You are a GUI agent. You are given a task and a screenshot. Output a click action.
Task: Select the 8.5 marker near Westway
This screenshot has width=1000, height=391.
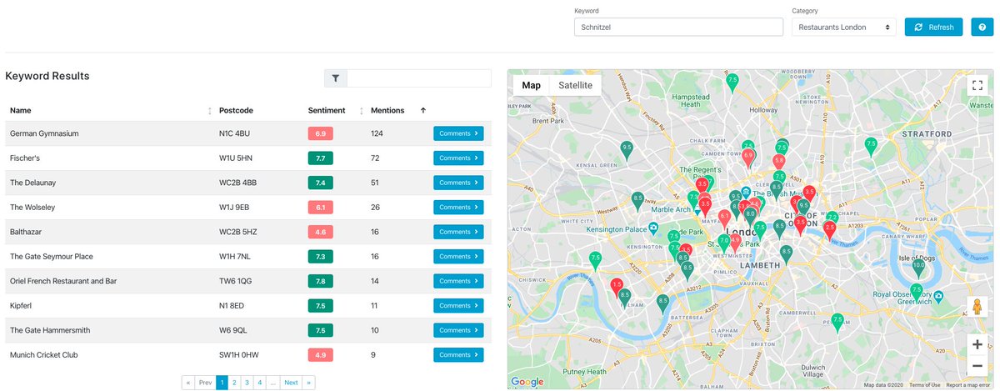tap(637, 201)
